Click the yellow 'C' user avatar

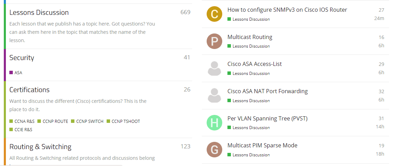pyautogui.click(x=214, y=14)
